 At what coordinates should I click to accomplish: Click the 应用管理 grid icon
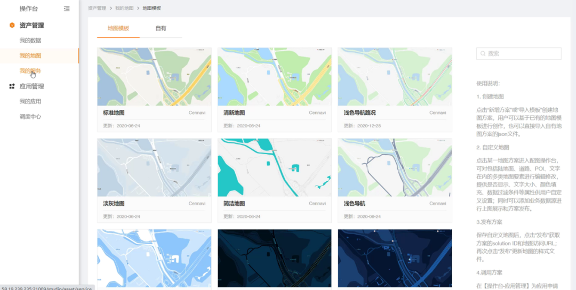pos(12,86)
